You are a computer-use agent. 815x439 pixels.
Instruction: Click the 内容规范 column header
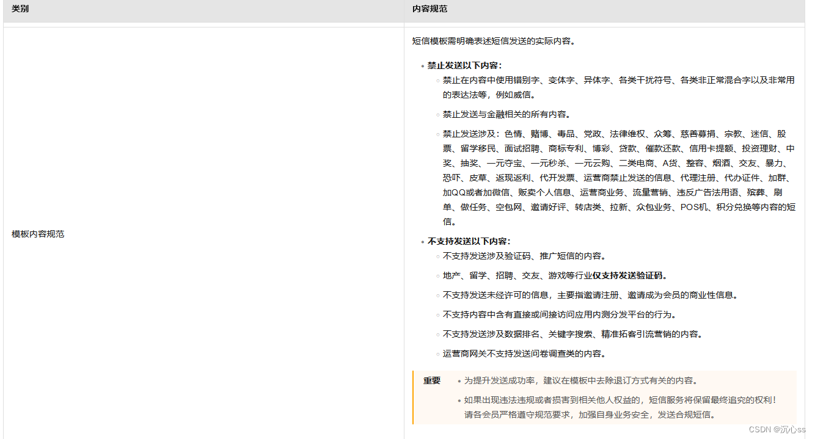point(429,9)
